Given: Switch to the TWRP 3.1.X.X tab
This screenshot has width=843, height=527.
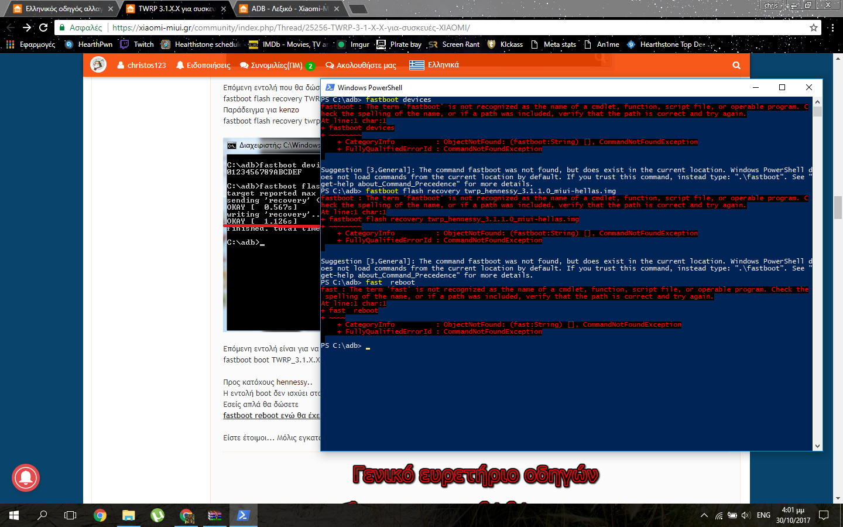Looking at the screenshot, I should click(x=177, y=9).
